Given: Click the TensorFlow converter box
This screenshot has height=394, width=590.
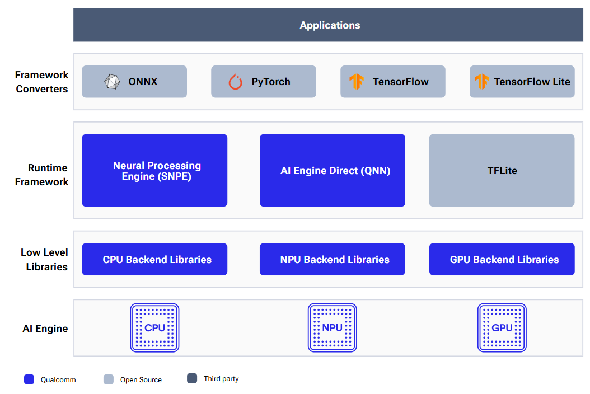Looking at the screenshot, I should click(393, 82).
